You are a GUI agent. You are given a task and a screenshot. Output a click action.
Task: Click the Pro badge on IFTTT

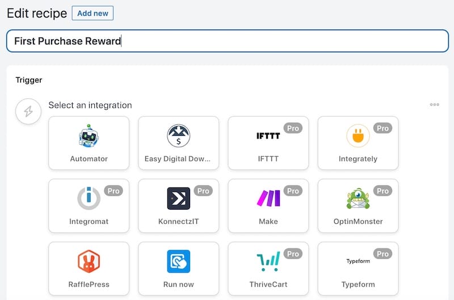click(293, 128)
